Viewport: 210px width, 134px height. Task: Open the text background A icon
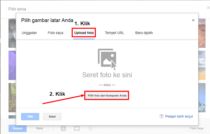point(63,129)
